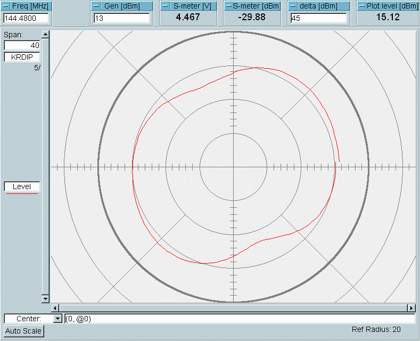Screen dimensions: 420x341
Task: Click the vertical scrollbar track beside Span
Action: coord(46,166)
